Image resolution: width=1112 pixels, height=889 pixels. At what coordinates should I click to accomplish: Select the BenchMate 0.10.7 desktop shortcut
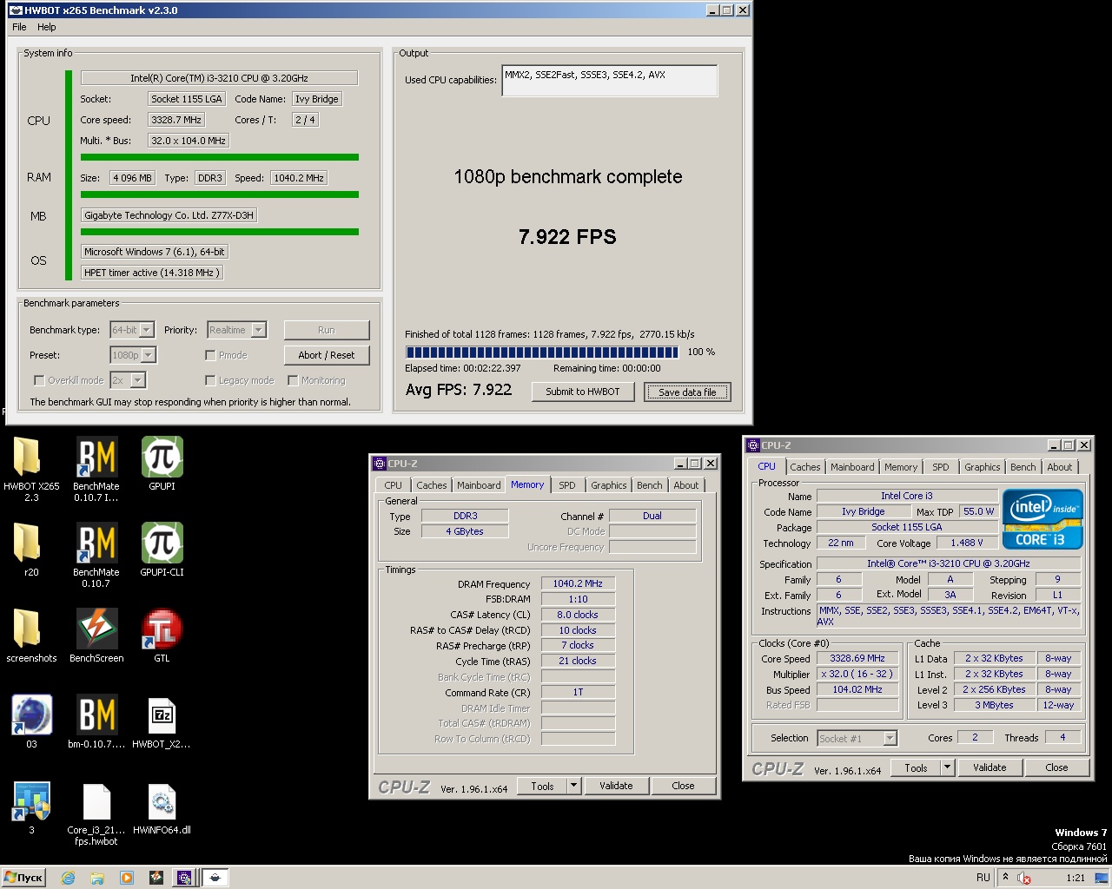[x=96, y=555]
